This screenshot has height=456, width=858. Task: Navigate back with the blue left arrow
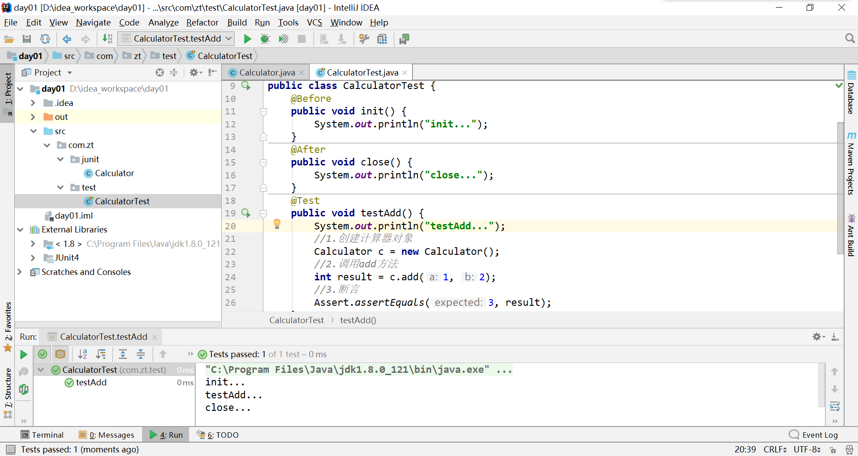point(67,39)
